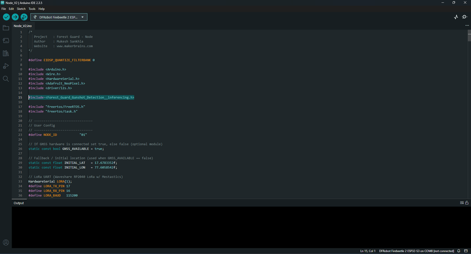Click the Upload arrow button
Screen dimensions: 471x254
point(15,17)
